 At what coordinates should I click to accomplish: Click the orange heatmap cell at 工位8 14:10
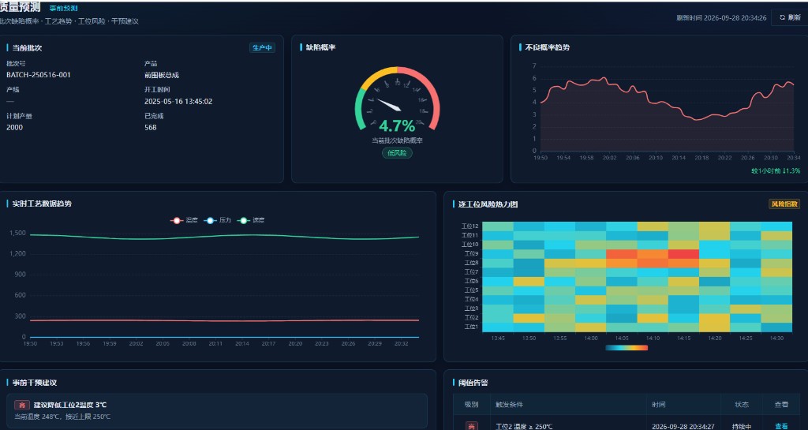point(653,264)
